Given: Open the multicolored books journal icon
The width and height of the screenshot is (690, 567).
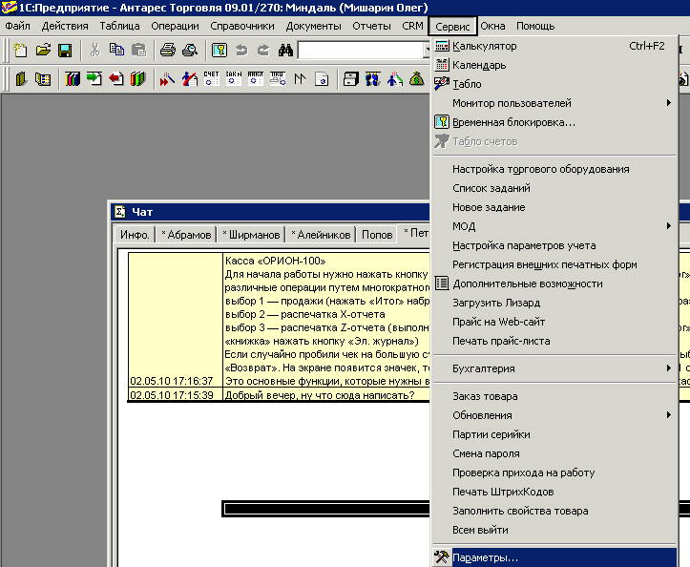Looking at the screenshot, I should pos(73,79).
